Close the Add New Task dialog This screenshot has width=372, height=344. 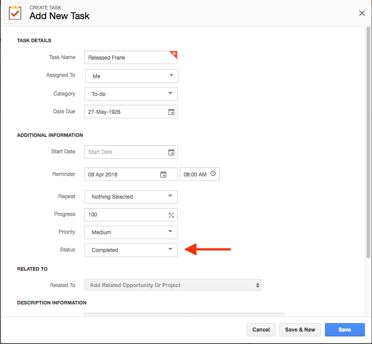362,13
